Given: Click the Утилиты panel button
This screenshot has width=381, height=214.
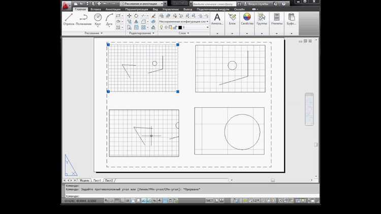Looking at the screenshot, I should click(277, 19).
